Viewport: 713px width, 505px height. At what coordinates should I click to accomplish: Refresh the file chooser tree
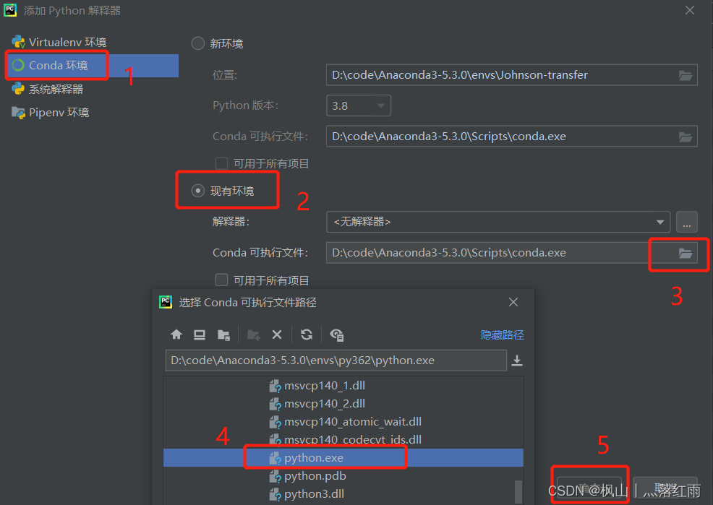coord(307,335)
